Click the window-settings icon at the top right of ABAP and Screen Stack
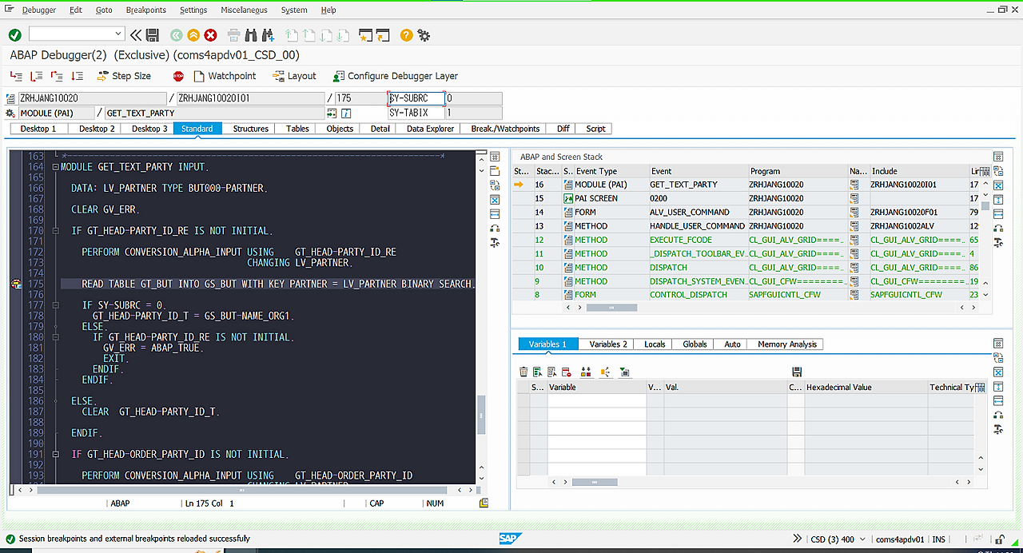1023x553 pixels. coord(998,157)
